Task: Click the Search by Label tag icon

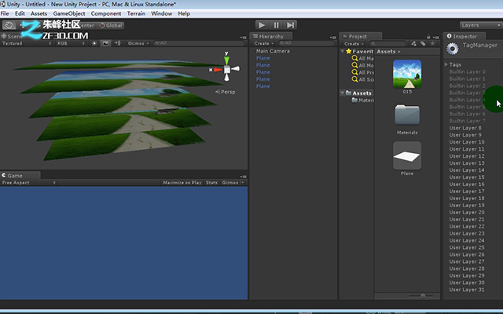Action: (423, 44)
